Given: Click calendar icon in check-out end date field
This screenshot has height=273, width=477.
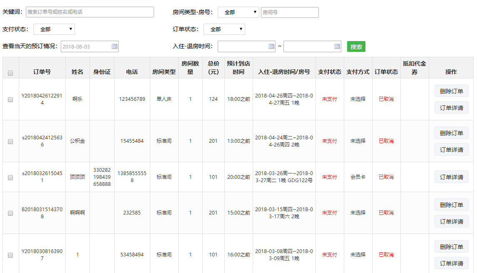Looking at the screenshot, I should pyautogui.click(x=337, y=46).
